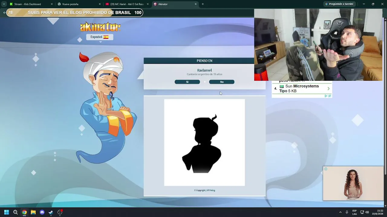The image size is (387, 217).
Task: Close the Akinator tab
Action: point(196,4)
